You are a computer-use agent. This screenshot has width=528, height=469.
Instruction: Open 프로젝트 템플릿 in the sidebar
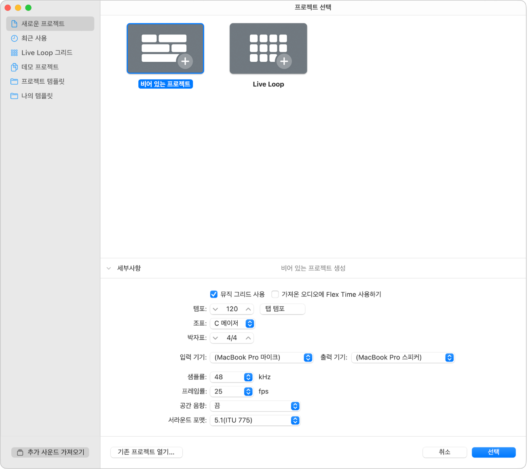pos(50,81)
